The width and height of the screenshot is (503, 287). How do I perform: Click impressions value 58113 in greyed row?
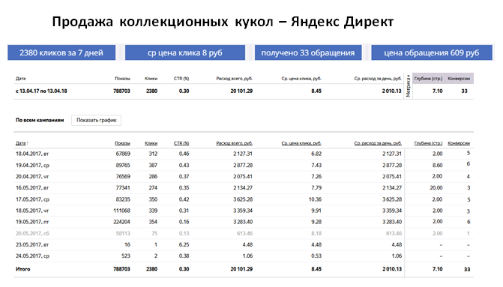(123, 234)
